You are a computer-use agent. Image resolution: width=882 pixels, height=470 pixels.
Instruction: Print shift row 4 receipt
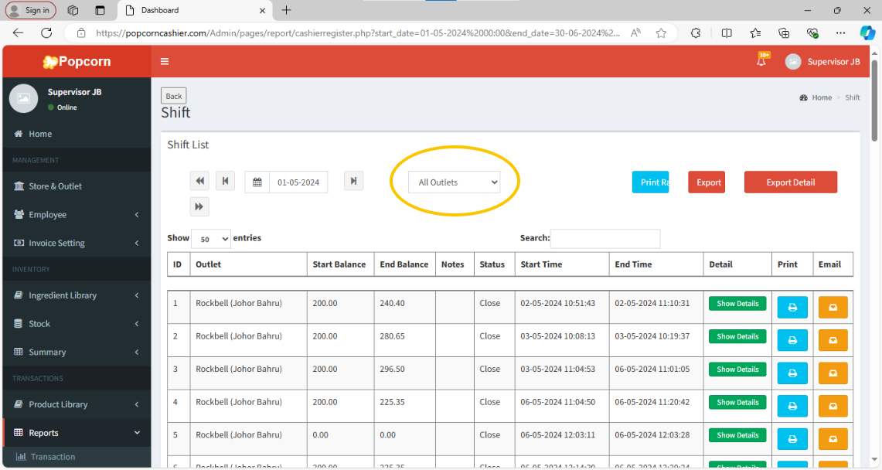coord(792,406)
